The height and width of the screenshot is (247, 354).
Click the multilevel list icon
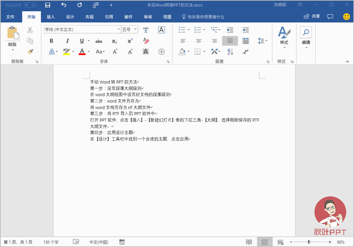(214, 30)
